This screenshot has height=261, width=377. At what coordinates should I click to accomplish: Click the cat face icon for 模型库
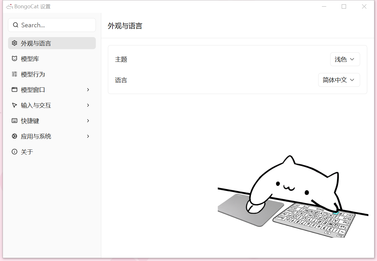pyautogui.click(x=14, y=59)
